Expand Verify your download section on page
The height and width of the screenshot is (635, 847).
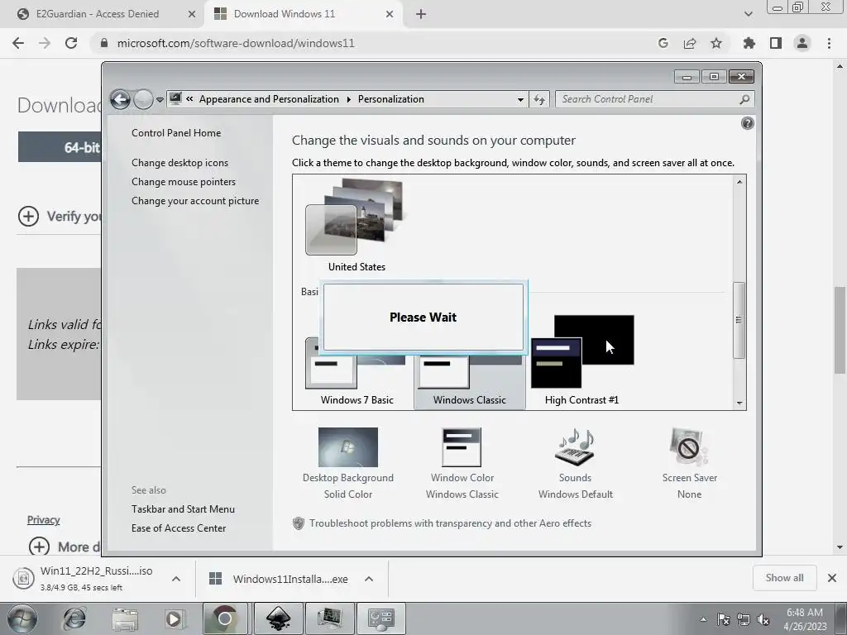(x=29, y=217)
